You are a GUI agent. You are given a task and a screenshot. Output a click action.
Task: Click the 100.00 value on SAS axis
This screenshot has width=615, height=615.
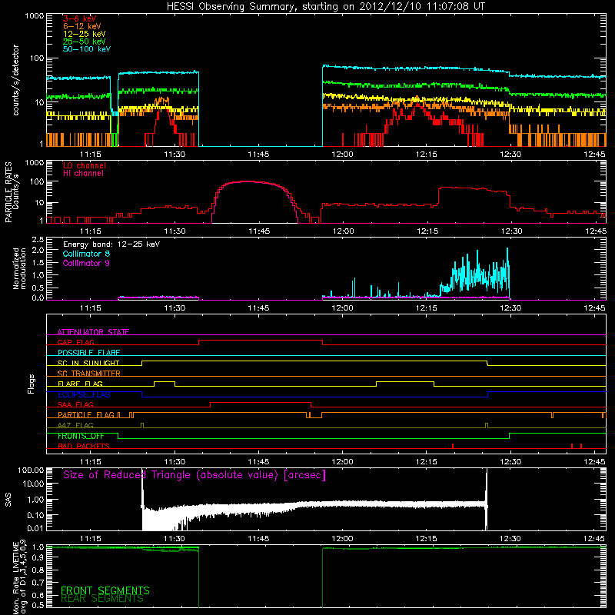(31, 470)
